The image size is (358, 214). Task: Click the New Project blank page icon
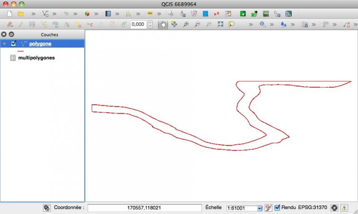click(x=9, y=14)
